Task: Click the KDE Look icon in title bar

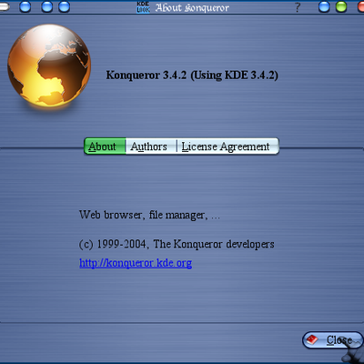Action: coord(143,7)
